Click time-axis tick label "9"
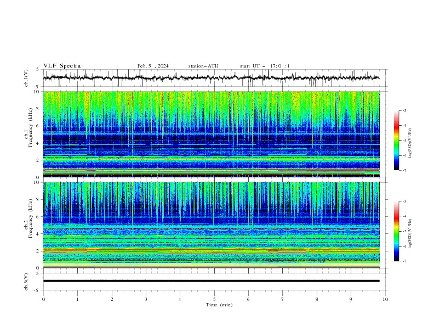 [351, 299]
